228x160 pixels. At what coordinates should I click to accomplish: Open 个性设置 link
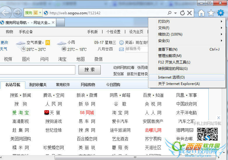coord(114,32)
